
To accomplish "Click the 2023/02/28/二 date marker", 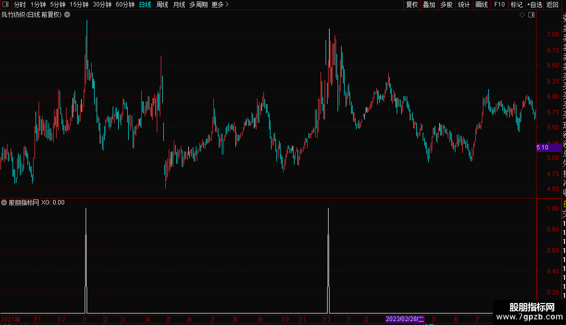I will [x=405, y=319].
